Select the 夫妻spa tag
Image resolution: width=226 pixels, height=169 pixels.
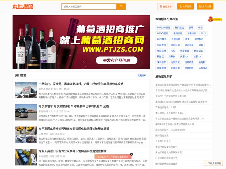click(x=184, y=56)
